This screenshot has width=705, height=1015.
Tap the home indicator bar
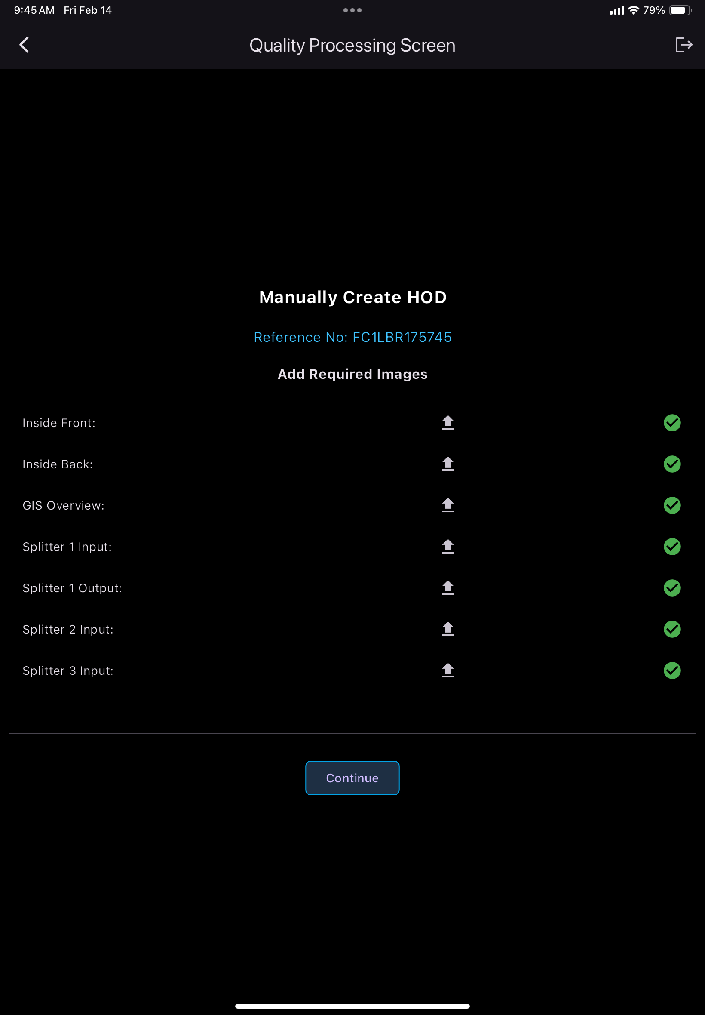pos(352,1006)
